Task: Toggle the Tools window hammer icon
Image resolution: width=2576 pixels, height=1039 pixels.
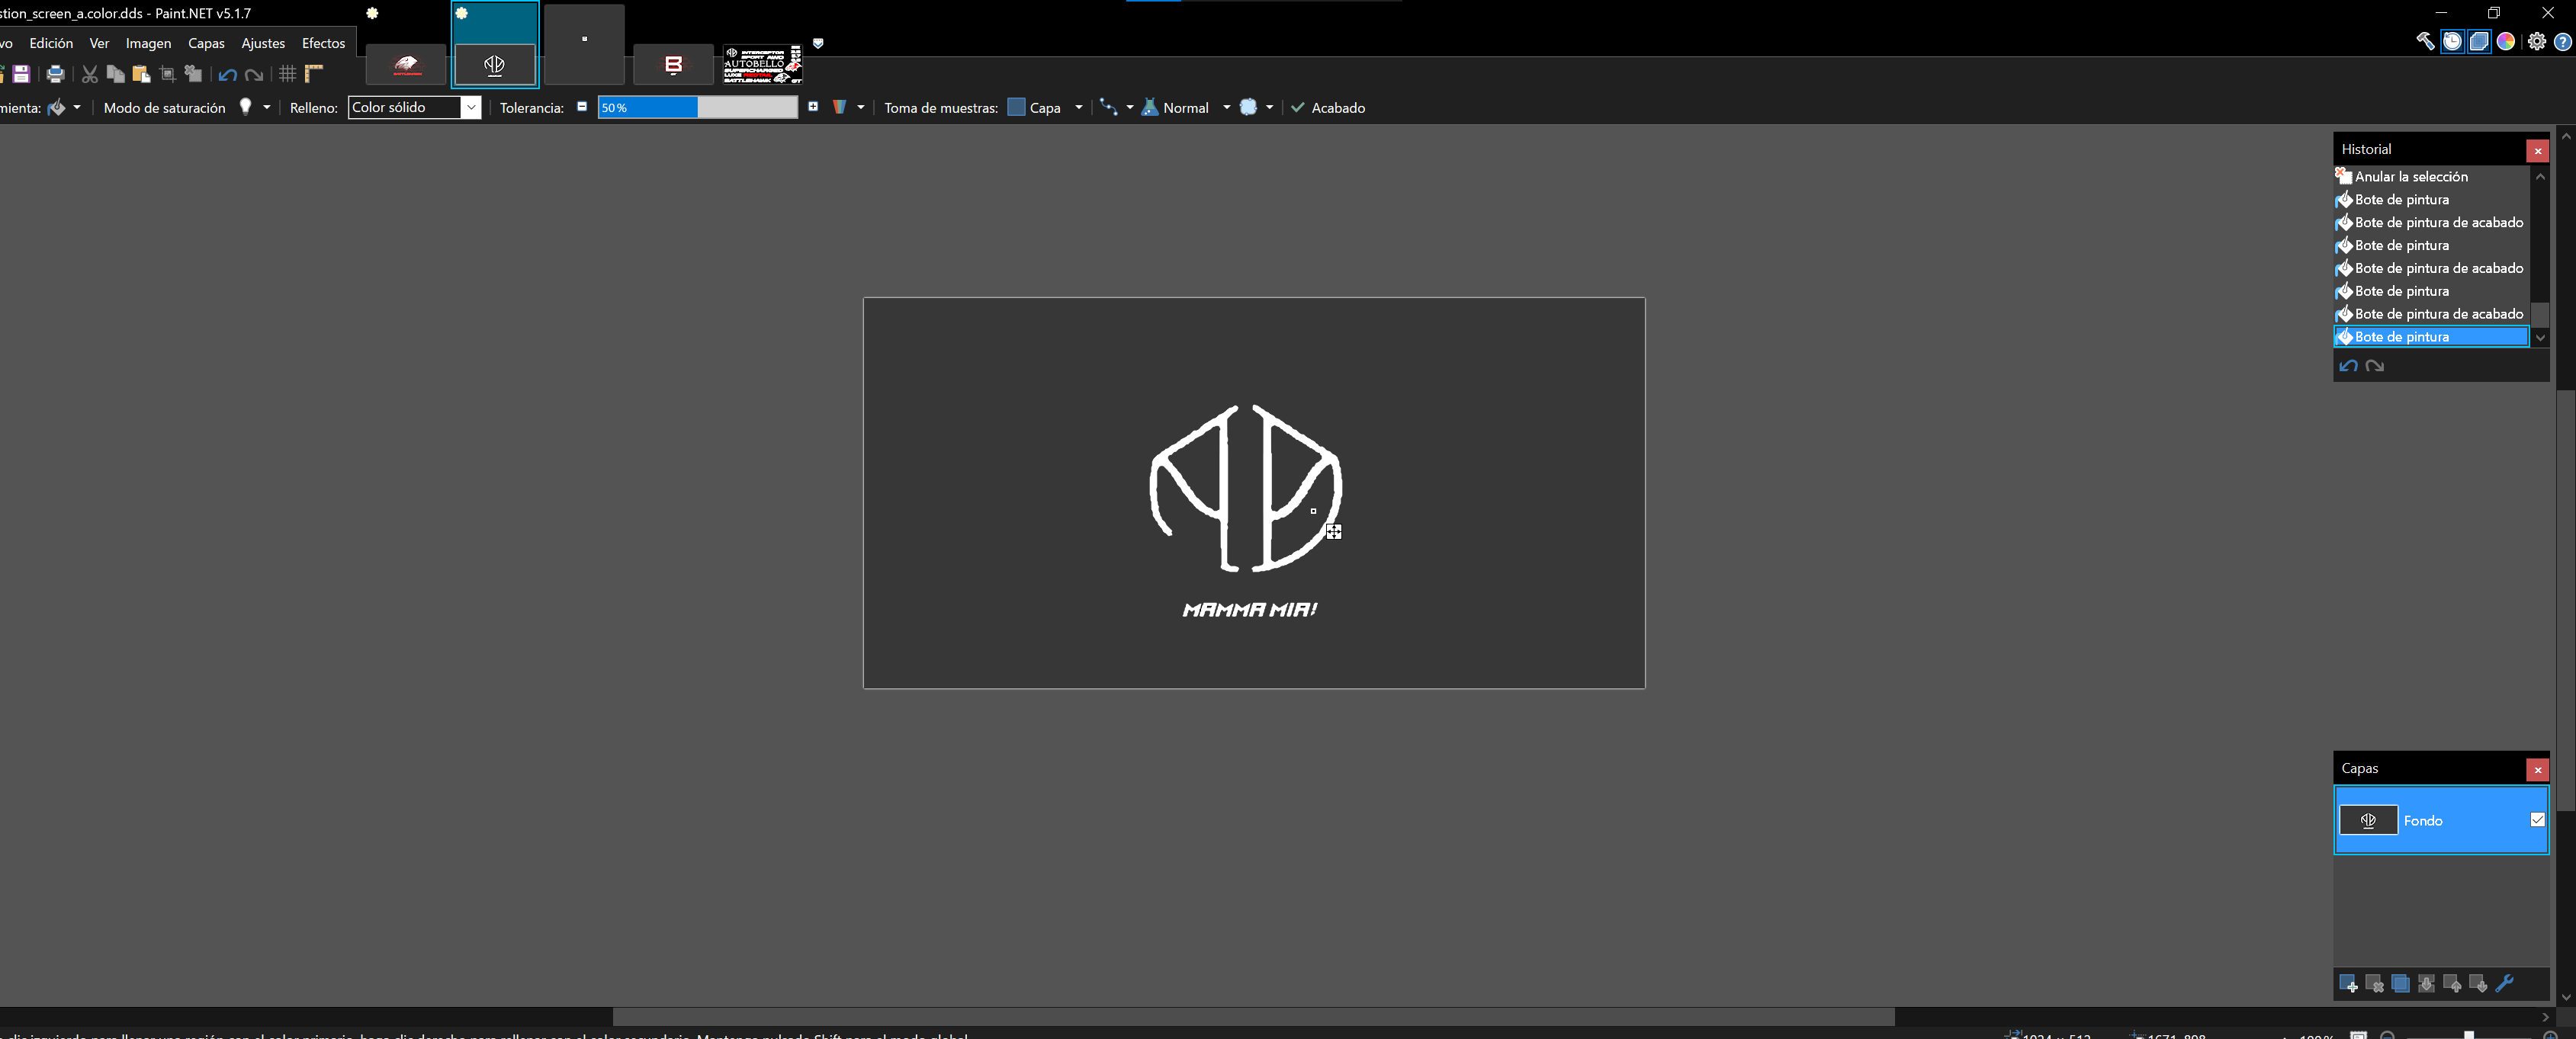Action: (2425, 41)
